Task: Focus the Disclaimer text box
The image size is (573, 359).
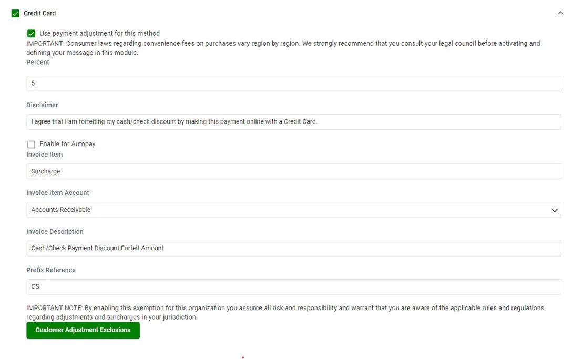Action: point(294,122)
